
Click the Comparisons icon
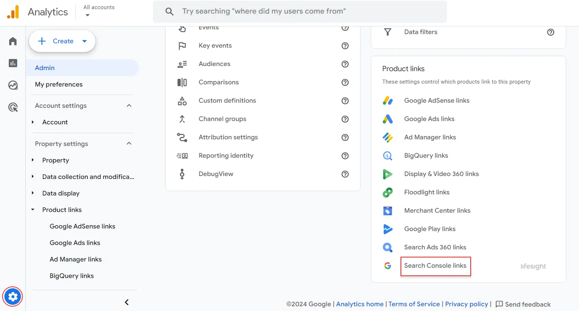coord(182,83)
